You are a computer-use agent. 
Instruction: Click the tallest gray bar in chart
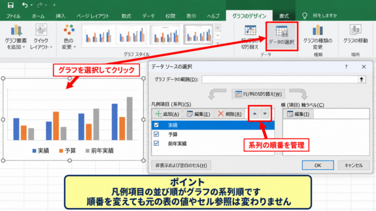point(129,118)
